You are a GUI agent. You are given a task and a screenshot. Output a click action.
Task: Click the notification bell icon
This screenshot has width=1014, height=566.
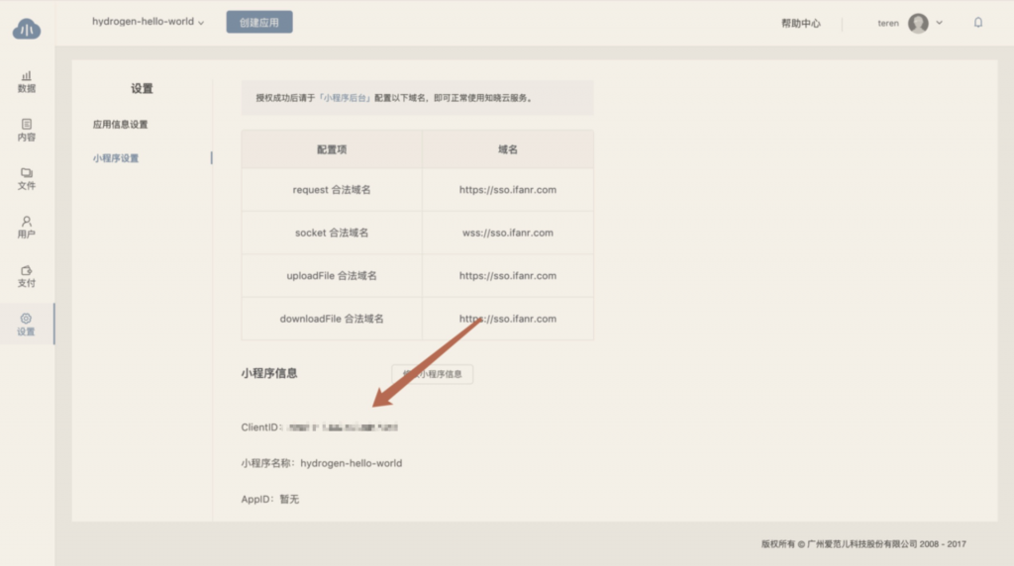point(978,23)
